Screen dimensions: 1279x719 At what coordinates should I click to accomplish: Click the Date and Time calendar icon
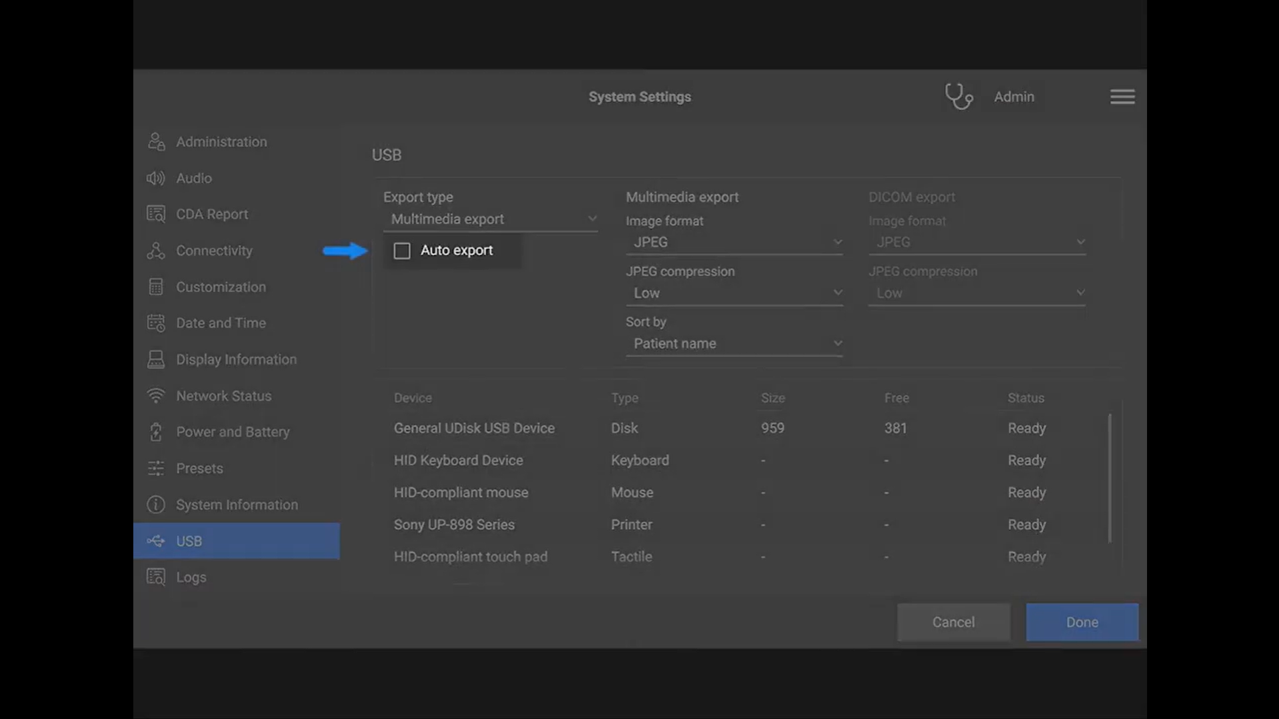156,323
